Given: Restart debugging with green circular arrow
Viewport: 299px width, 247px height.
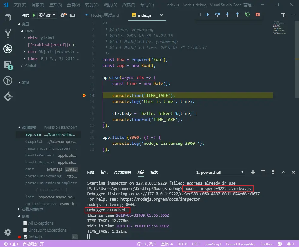Looking at the screenshot, I should [248, 15].
